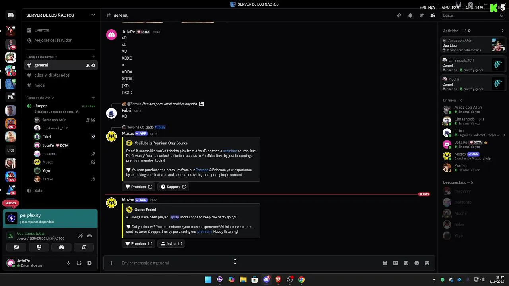The width and height of the screenshot is (509, 286).
Task: Open File Explorer from taskbar
Action: click(x=243, y=280)
